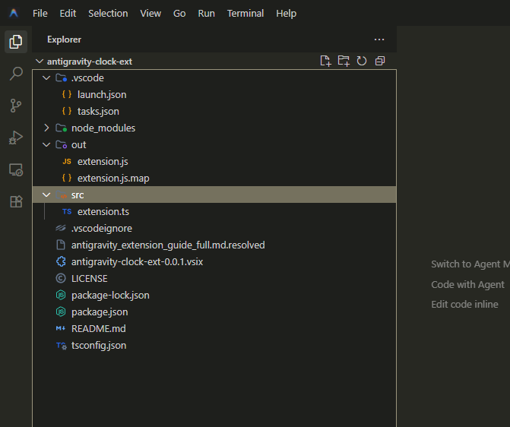
Task: Open the View menu
Action: tap(150, 14)
